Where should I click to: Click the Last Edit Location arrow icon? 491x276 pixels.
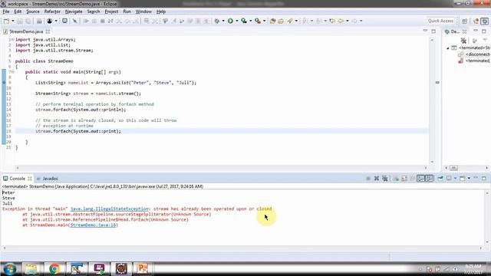coord(332,21)
